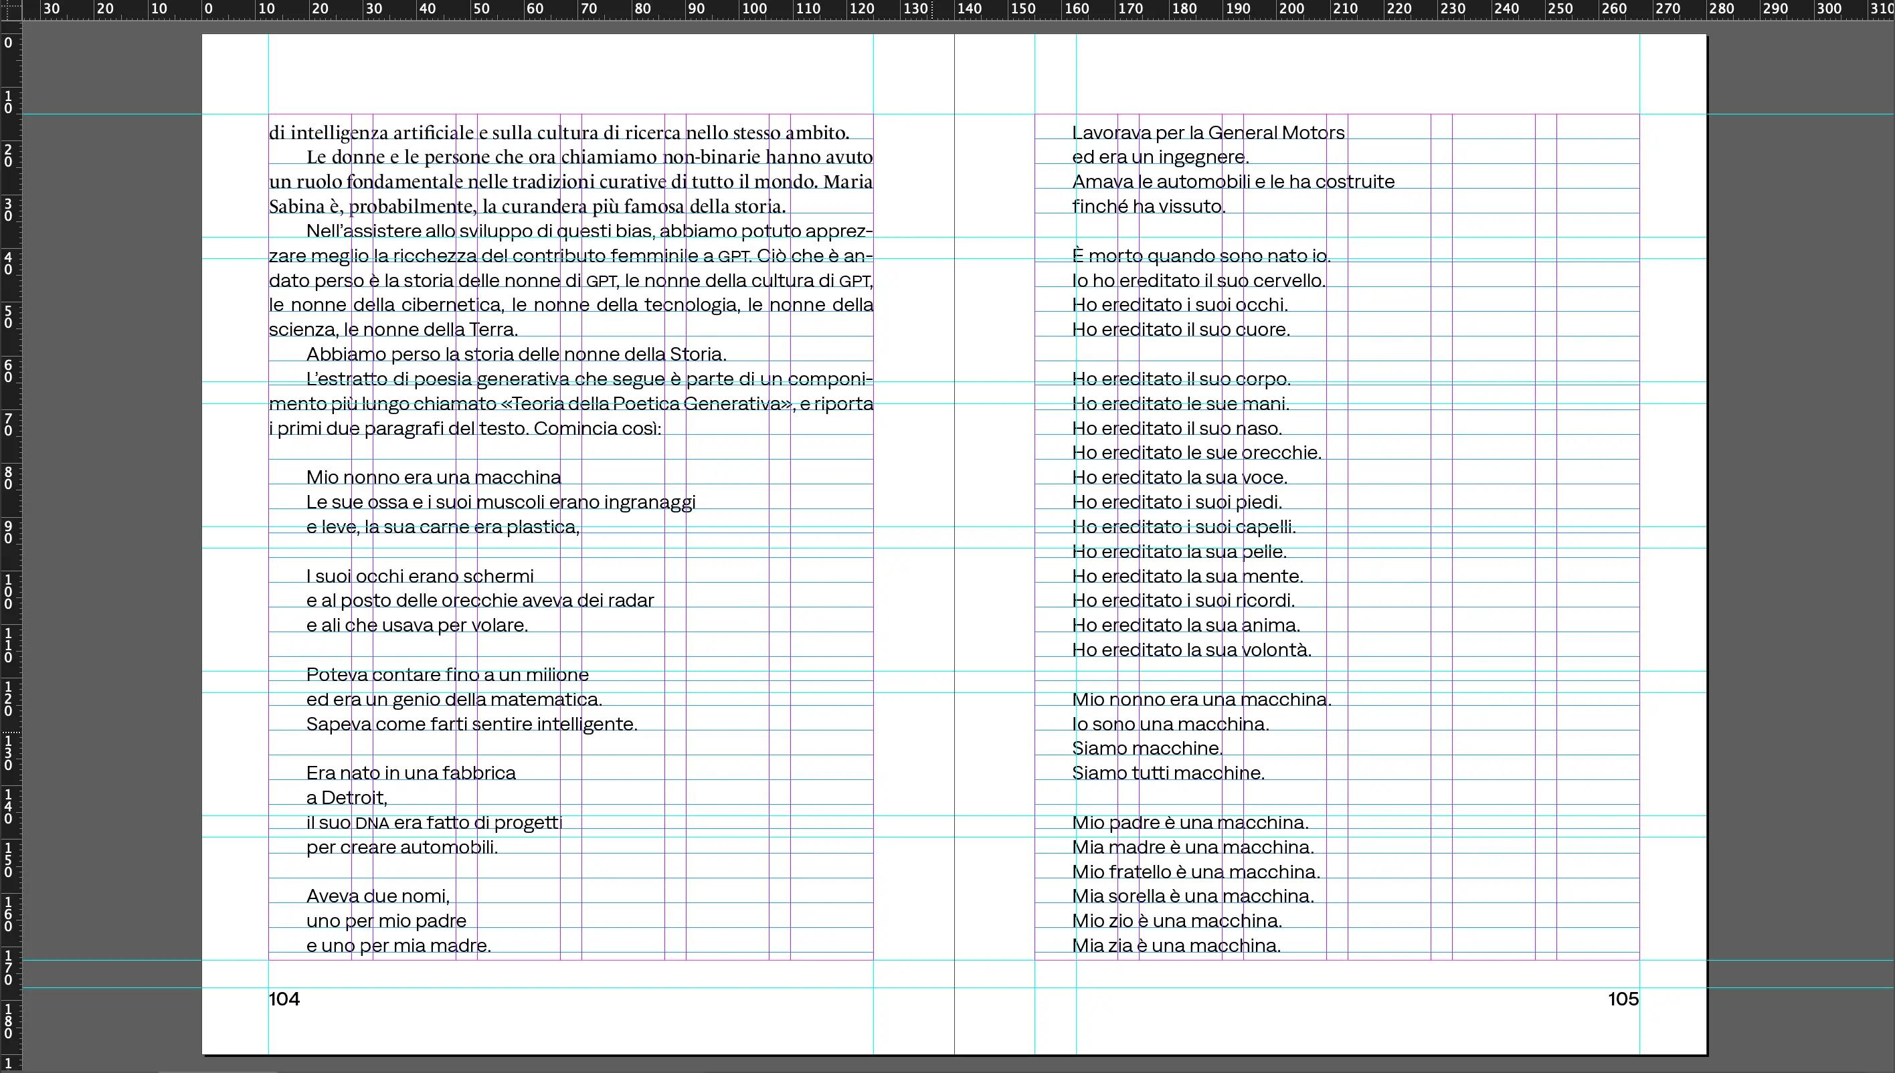1895x1073 pixels.
Task: Click 'Lavorava per la General Motors'
Action: [x=1208, y=132]
